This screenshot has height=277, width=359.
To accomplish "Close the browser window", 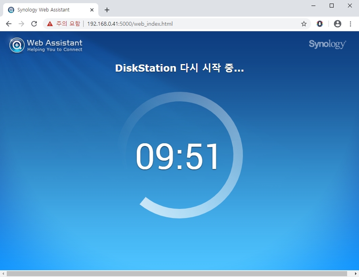I will click(x=349, y=6).
